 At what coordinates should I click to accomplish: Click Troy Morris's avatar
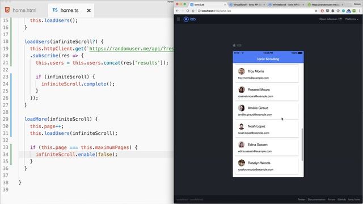tap(242, 71)
